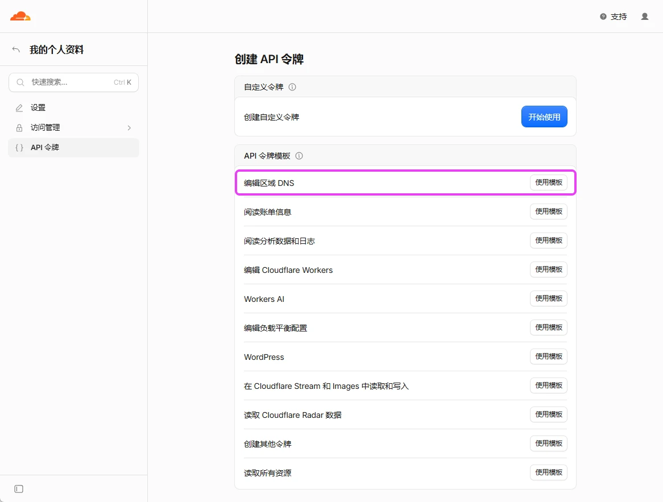Click the Ctrl K shortcut hint
This screenshot has width=663, height=502.
(122, 82)
